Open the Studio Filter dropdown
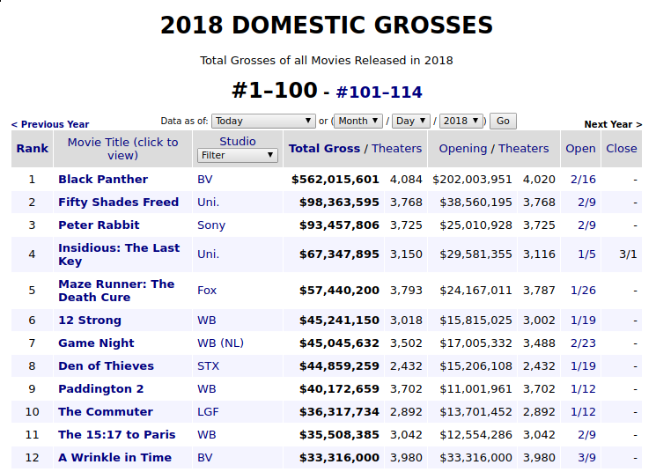 tap(237, 156)
